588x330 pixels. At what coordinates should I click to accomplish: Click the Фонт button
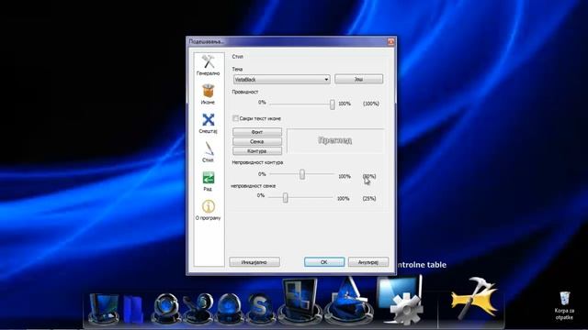pyautogui.click(x=257, y=132)
